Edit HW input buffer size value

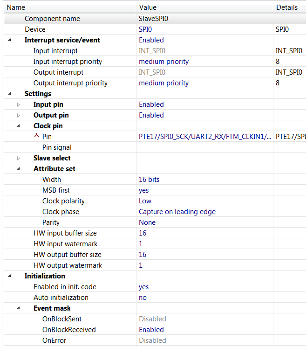[x=143, y=233]
